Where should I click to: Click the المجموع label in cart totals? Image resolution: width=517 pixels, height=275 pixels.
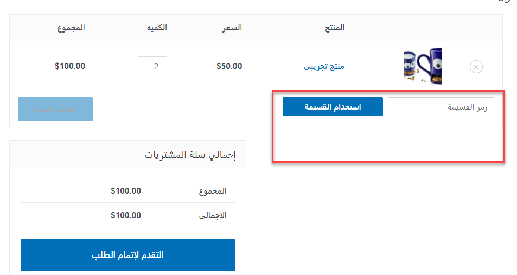213,191
